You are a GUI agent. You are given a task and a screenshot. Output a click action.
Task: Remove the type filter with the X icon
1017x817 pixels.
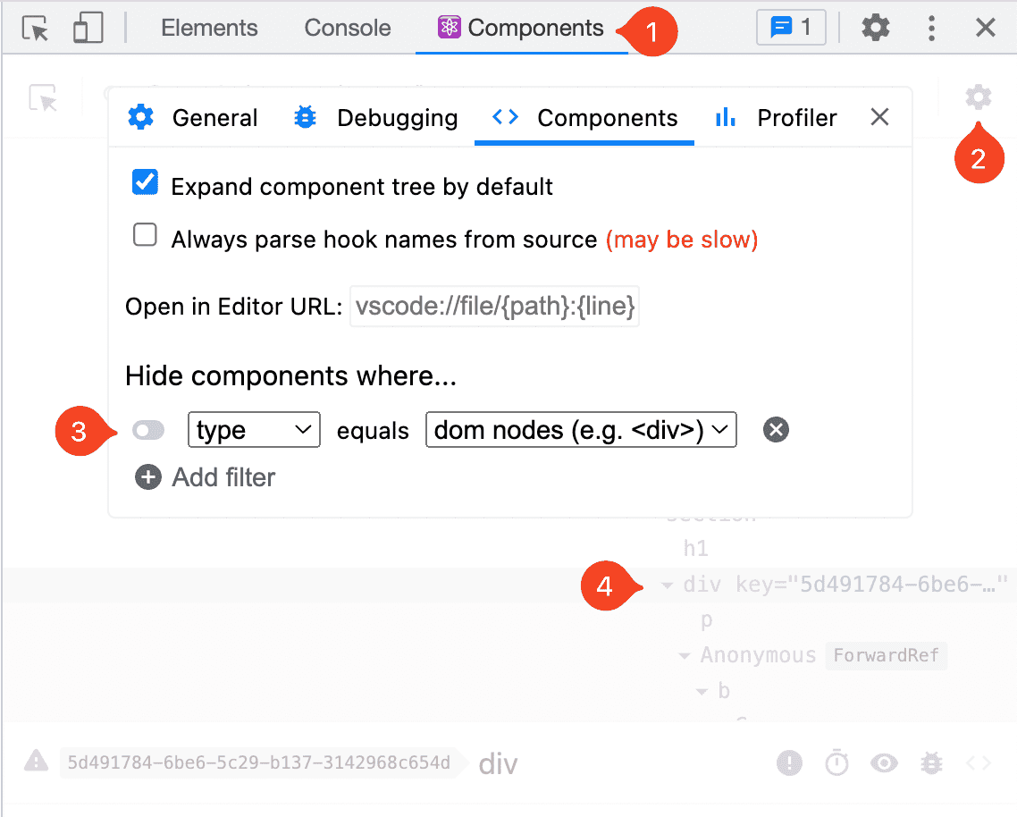[776, 430]
